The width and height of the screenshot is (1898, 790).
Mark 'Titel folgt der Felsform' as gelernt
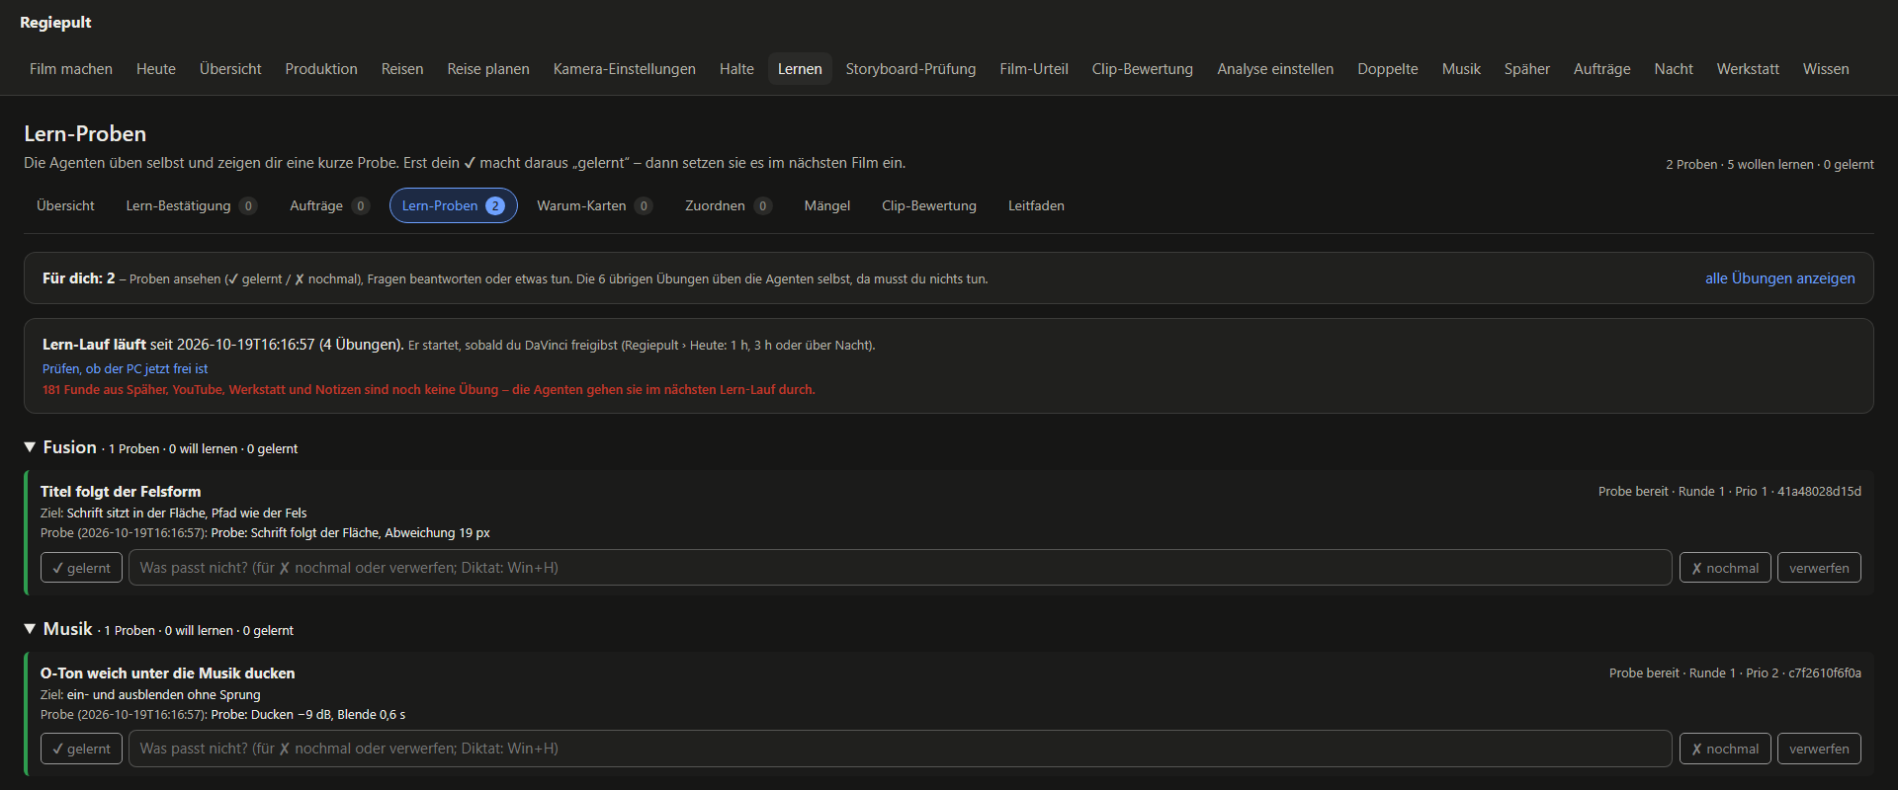(81, 568)
